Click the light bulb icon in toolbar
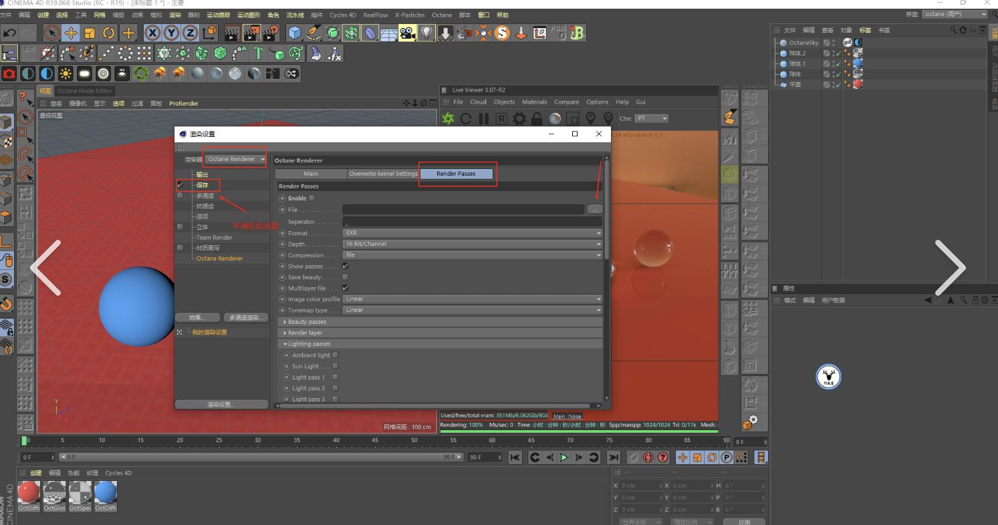This screenshot has width=998, height=525. [x=426, y=33]
